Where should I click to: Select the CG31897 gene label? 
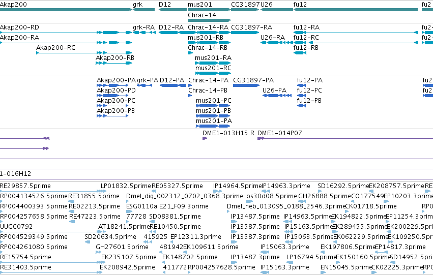click(245, 5)
